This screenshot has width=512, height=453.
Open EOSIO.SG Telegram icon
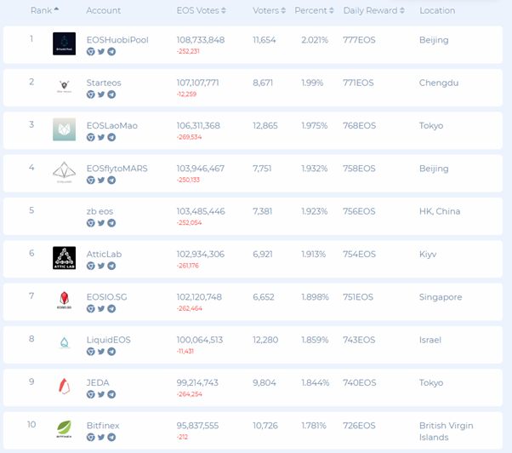click(111, 308)
